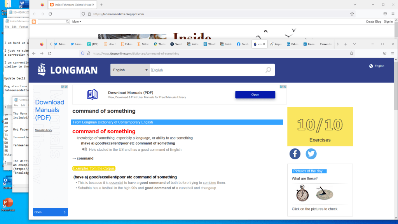The width and height of the screenshot is (398, 224).
Task: Click the 'curveball' word link in corpus example
Action: (186, 188)
